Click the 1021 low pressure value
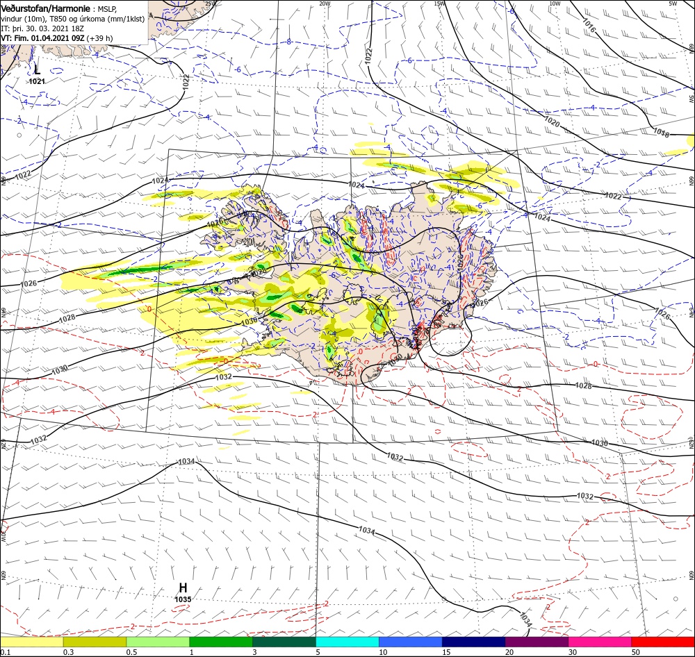 (37, 81)
